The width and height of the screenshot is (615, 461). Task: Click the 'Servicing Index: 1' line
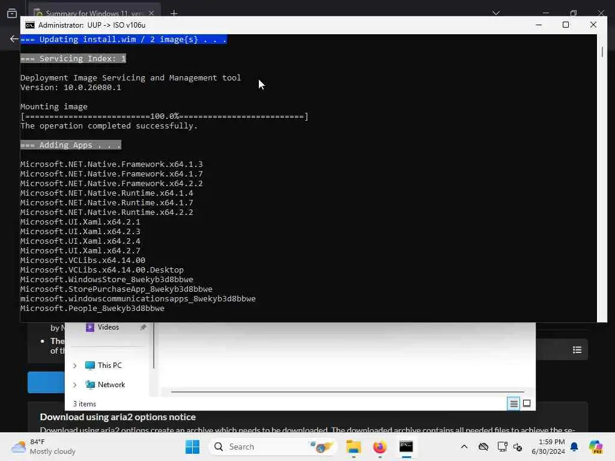73,58
